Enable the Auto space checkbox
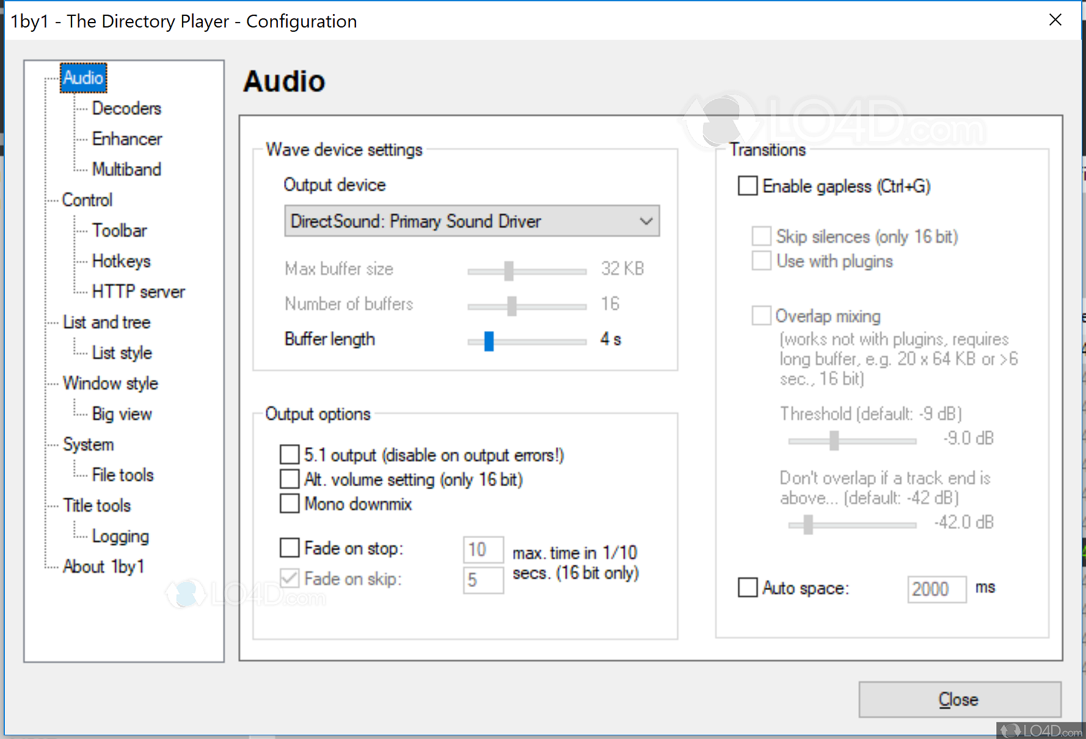Image resolution: width=1086 pixels, height=739 pixels. [x=748, y=588]
